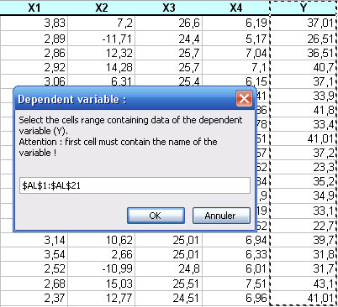Click cell with value 3,54
This screenshot has width=338, height=307.
click(x=34, y=254)
